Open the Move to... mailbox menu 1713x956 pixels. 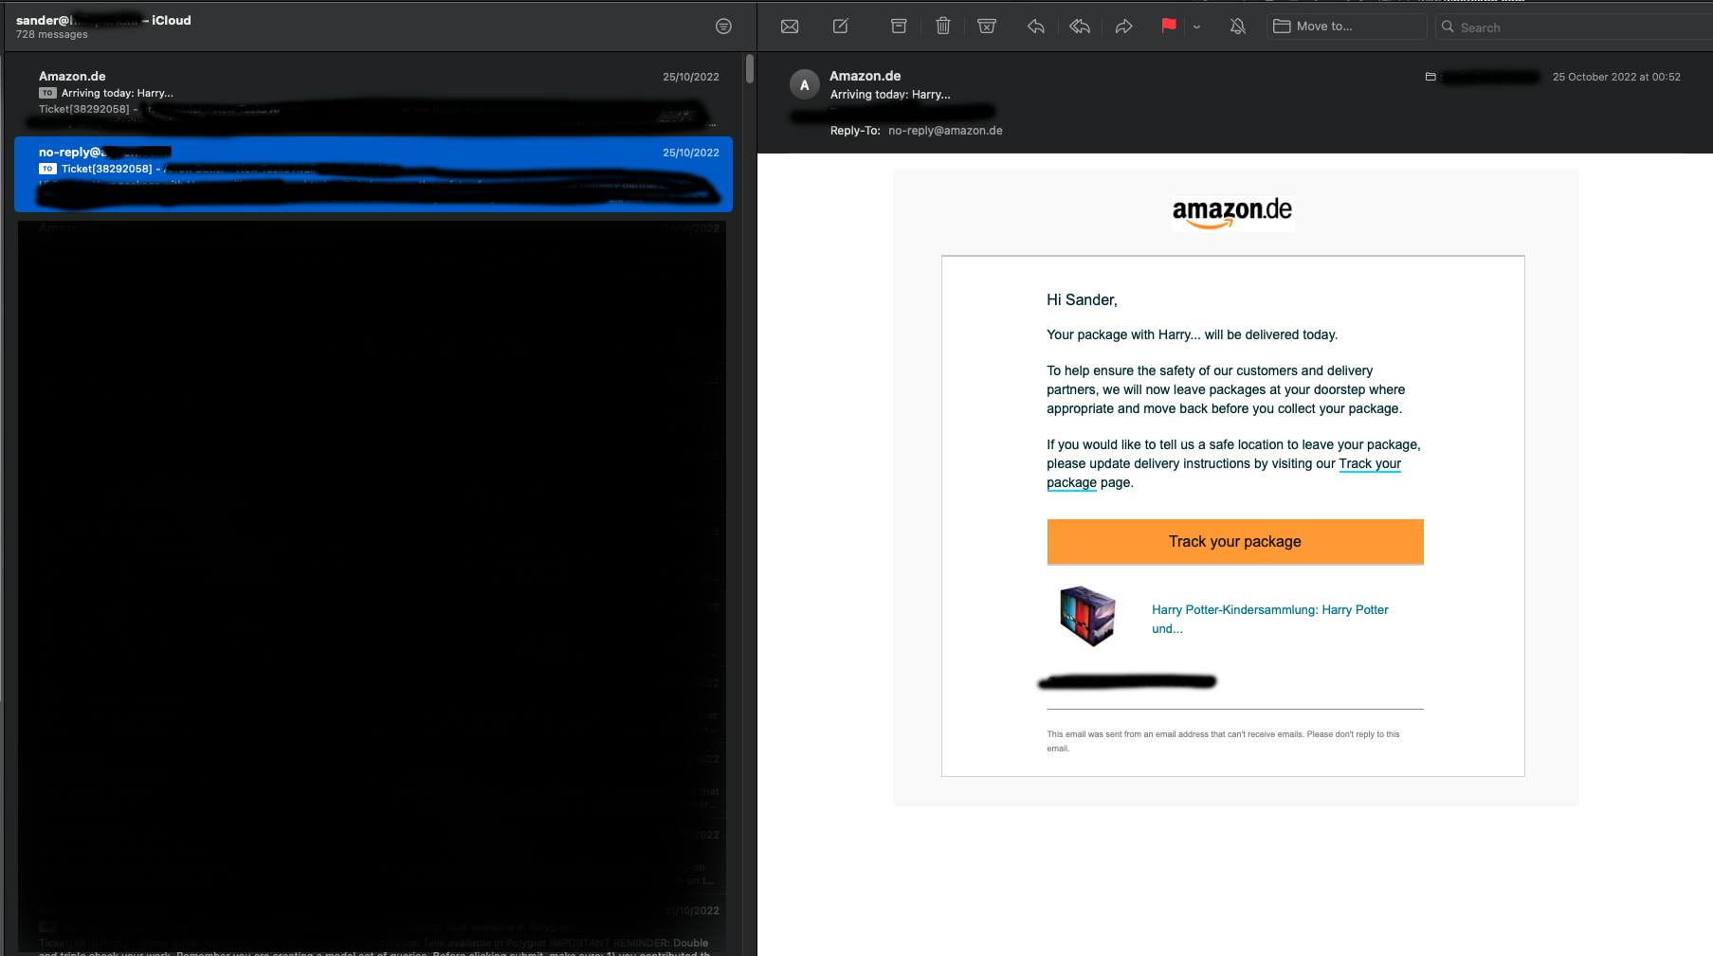point(1347,27)
